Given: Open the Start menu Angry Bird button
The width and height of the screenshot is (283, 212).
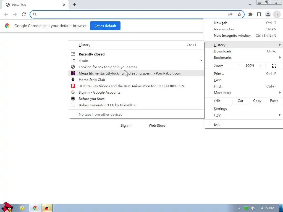Looking at the screenshot, I should click(x=7, y=207).
